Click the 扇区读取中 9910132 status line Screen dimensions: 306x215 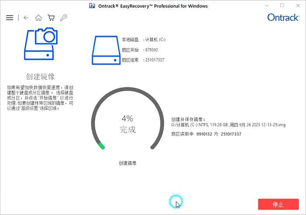click(x=206, y=134)
